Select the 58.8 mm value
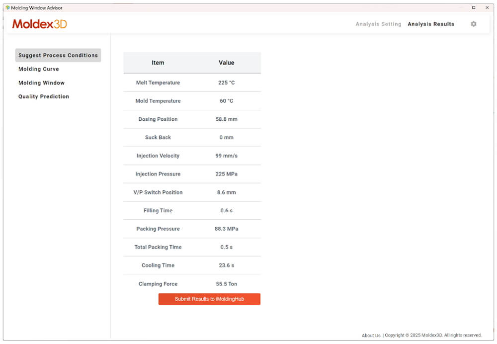This screenshot has width=497, height=344. 226,119
